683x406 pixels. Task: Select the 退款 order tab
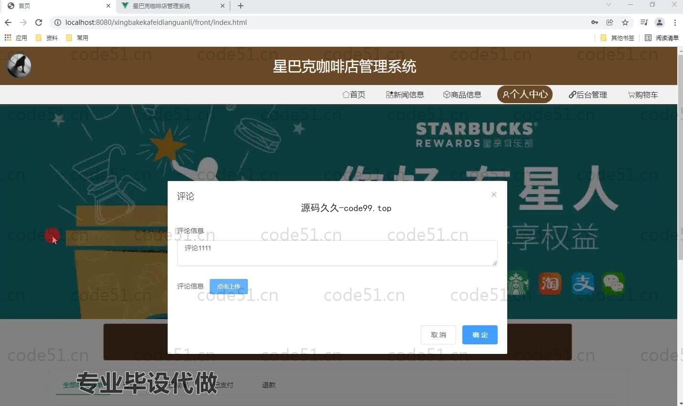click(269, 385)
